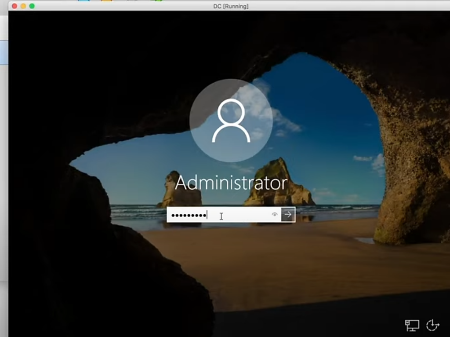Zoom the DC window with the green button

(32, 6)
